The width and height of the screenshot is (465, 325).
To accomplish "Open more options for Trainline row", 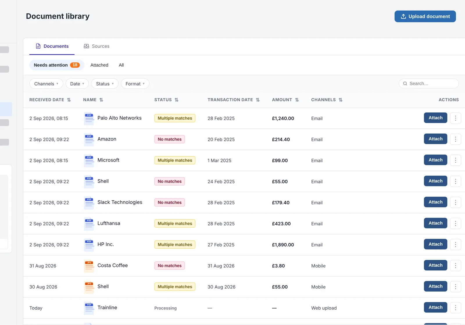I will point(455,308).
